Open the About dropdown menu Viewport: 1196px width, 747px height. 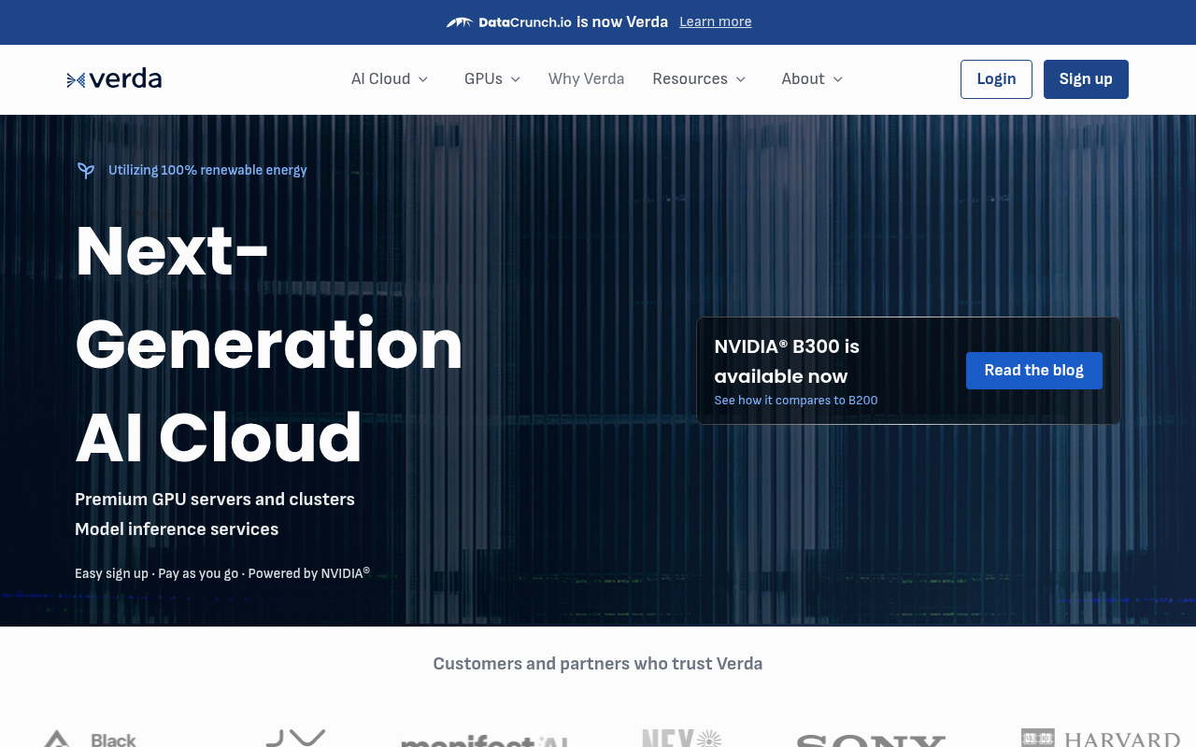[x=812, y=79]
